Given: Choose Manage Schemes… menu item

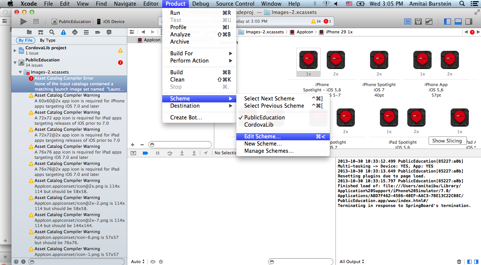Looking at the screenshot, I should coord(283,151).
